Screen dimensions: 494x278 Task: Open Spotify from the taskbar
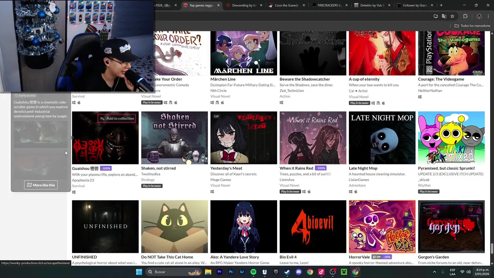(253, 272)
